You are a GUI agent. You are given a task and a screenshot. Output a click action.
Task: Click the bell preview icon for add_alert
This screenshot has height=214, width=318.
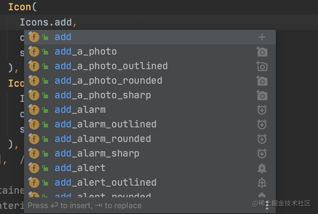(262, 168)
